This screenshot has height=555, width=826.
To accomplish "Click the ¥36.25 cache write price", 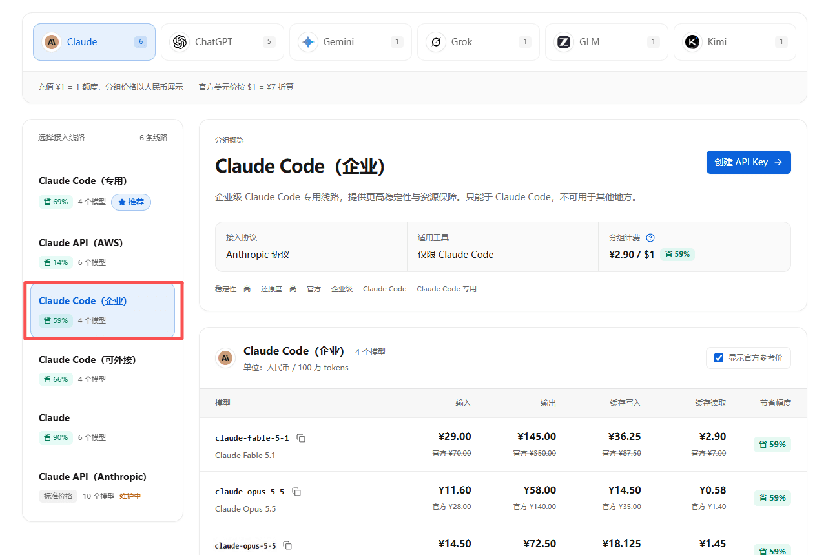I will [625, 437].
